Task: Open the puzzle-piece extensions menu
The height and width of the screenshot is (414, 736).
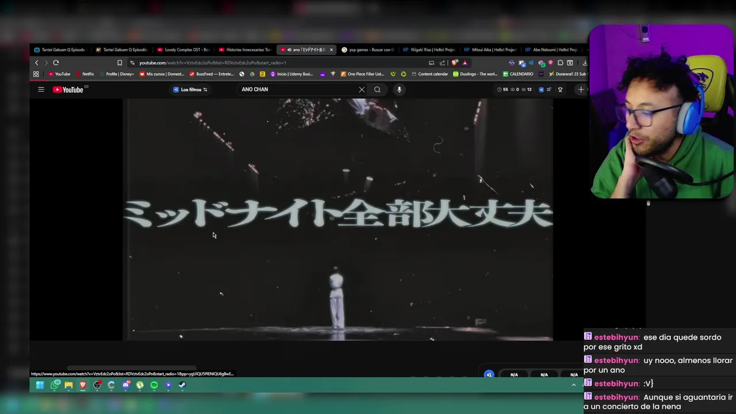Action: coord(560,63)
